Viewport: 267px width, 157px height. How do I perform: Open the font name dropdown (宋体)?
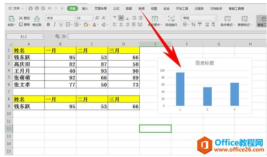[75, 18]
